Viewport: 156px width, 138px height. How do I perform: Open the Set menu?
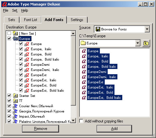coord(15,10)
